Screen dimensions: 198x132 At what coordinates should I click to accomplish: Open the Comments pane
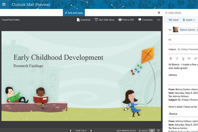pos(145,20)
